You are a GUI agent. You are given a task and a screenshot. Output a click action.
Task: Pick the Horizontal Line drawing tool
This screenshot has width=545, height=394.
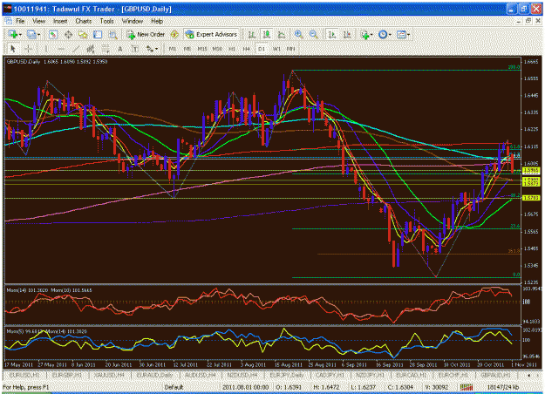click(x=60, y=49)
